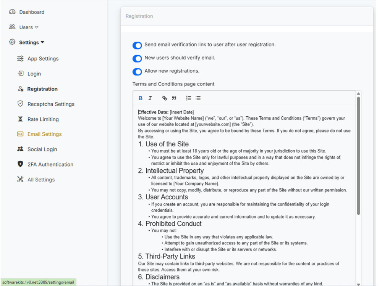Click the App Settings sliders icon
Viewport: 382px width, 286px height.
click(21, 58)
